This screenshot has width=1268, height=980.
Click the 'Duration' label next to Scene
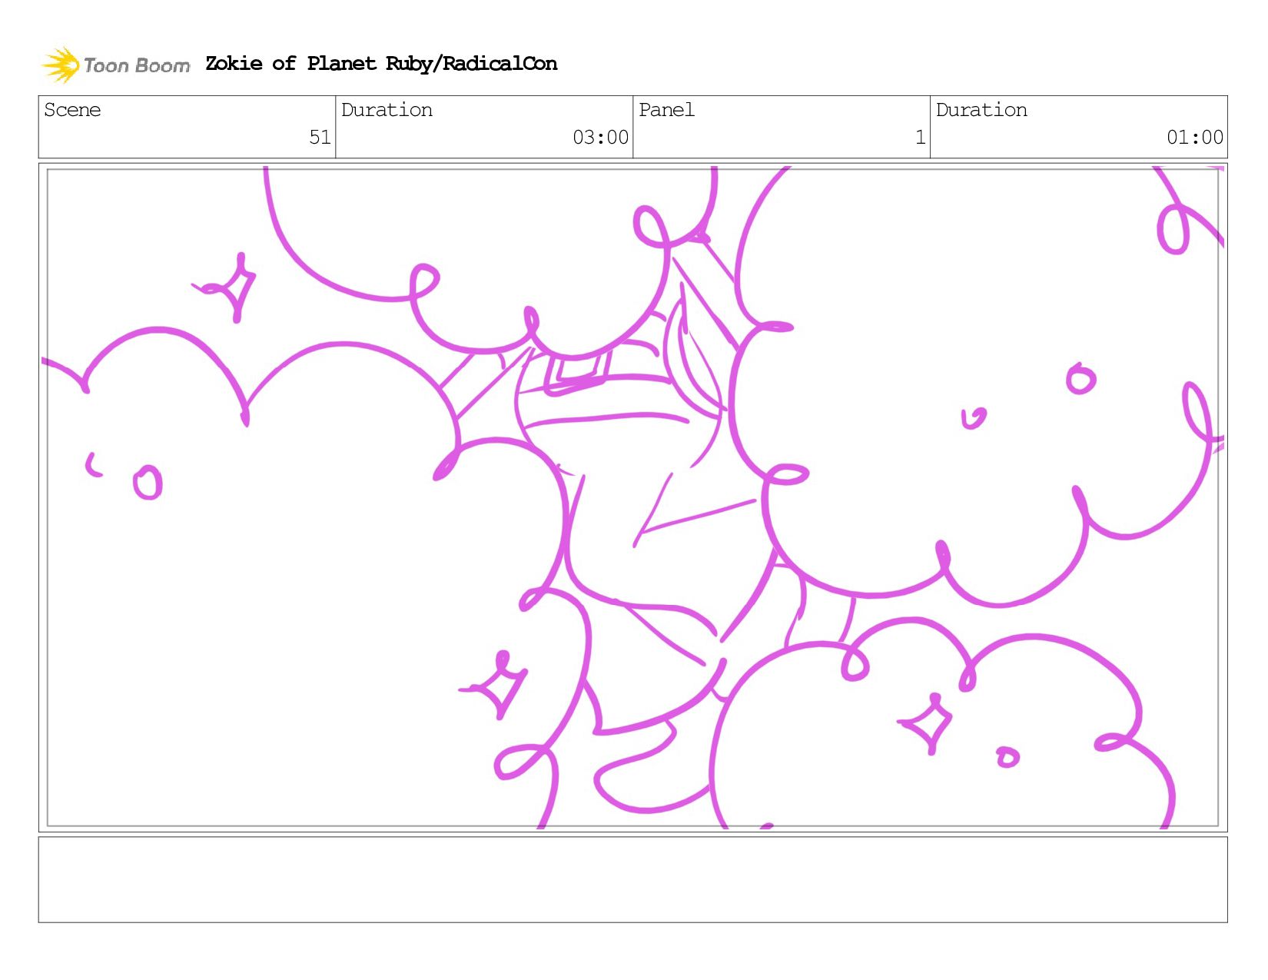coord(387,110)
